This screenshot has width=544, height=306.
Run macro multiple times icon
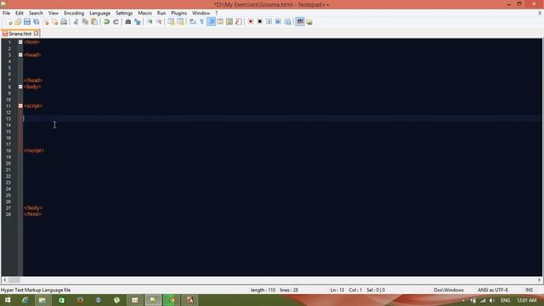click(278, 22)
